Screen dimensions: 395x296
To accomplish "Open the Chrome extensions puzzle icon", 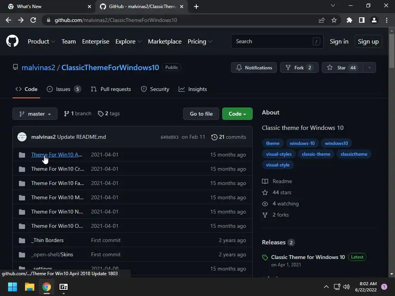I will [x=349, y=20].
